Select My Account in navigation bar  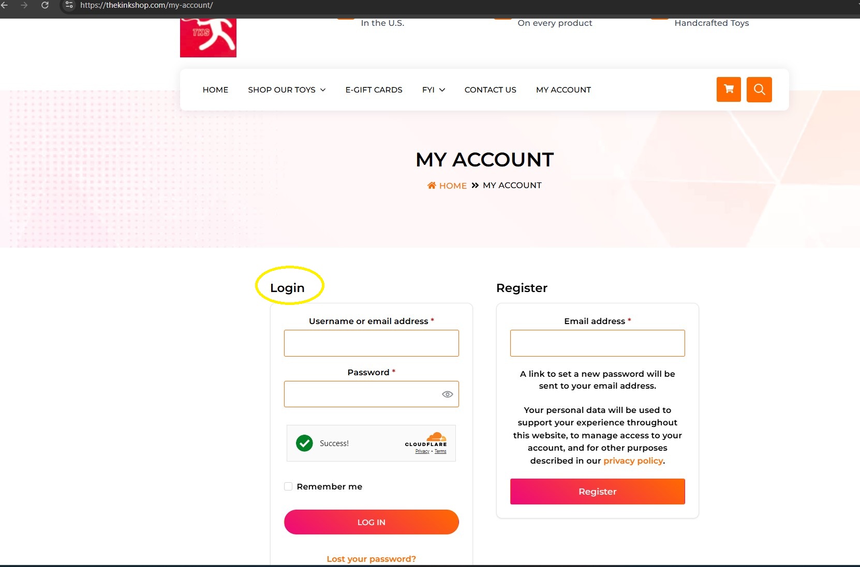[x=564, y=90]
